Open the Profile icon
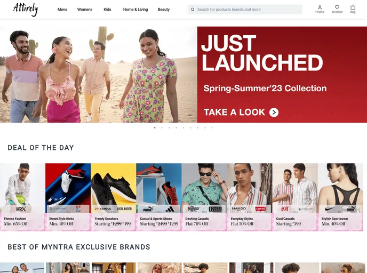 click(x=320, y=10)
